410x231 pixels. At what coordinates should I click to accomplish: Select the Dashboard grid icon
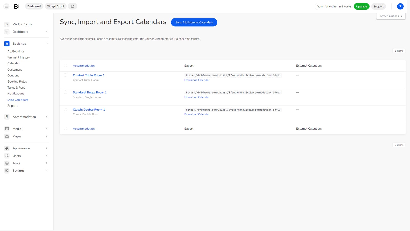pyautogui.click(x=7, y=32)
